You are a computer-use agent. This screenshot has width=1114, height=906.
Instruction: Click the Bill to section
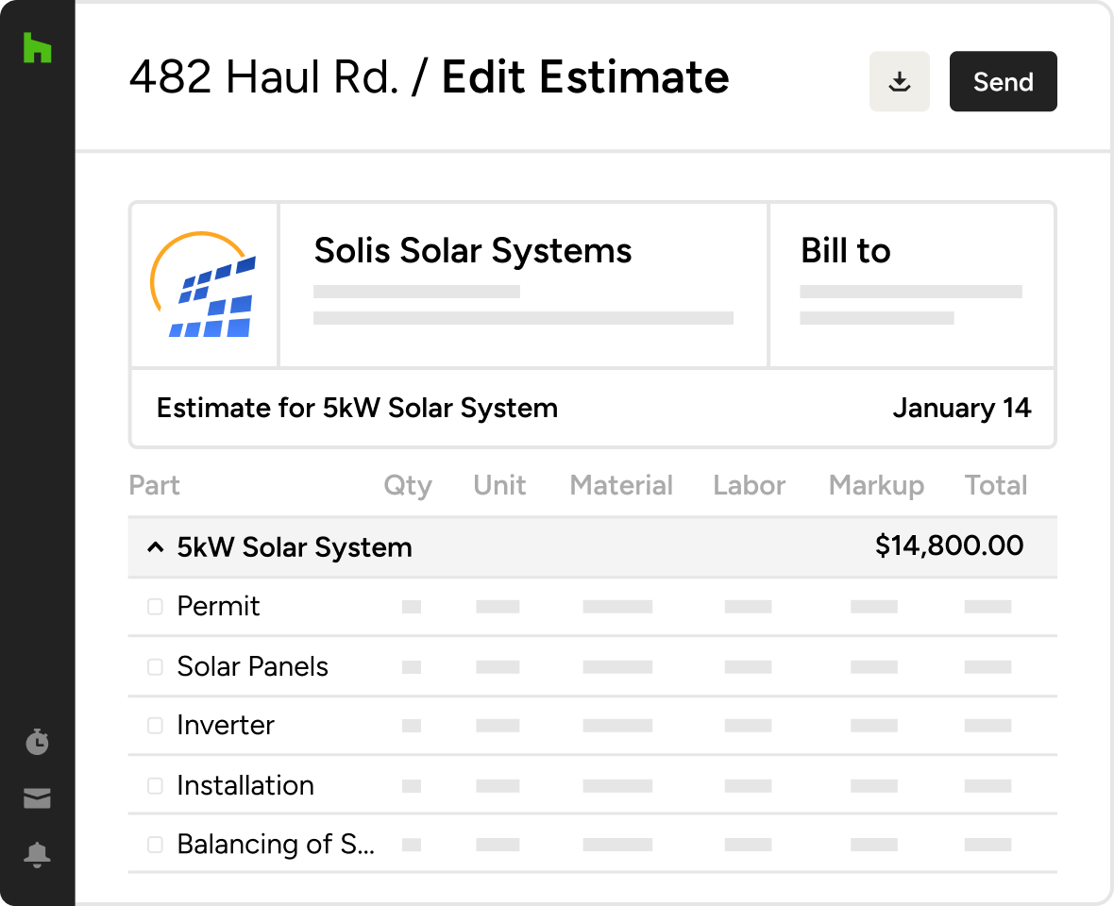tap(911, 284)
